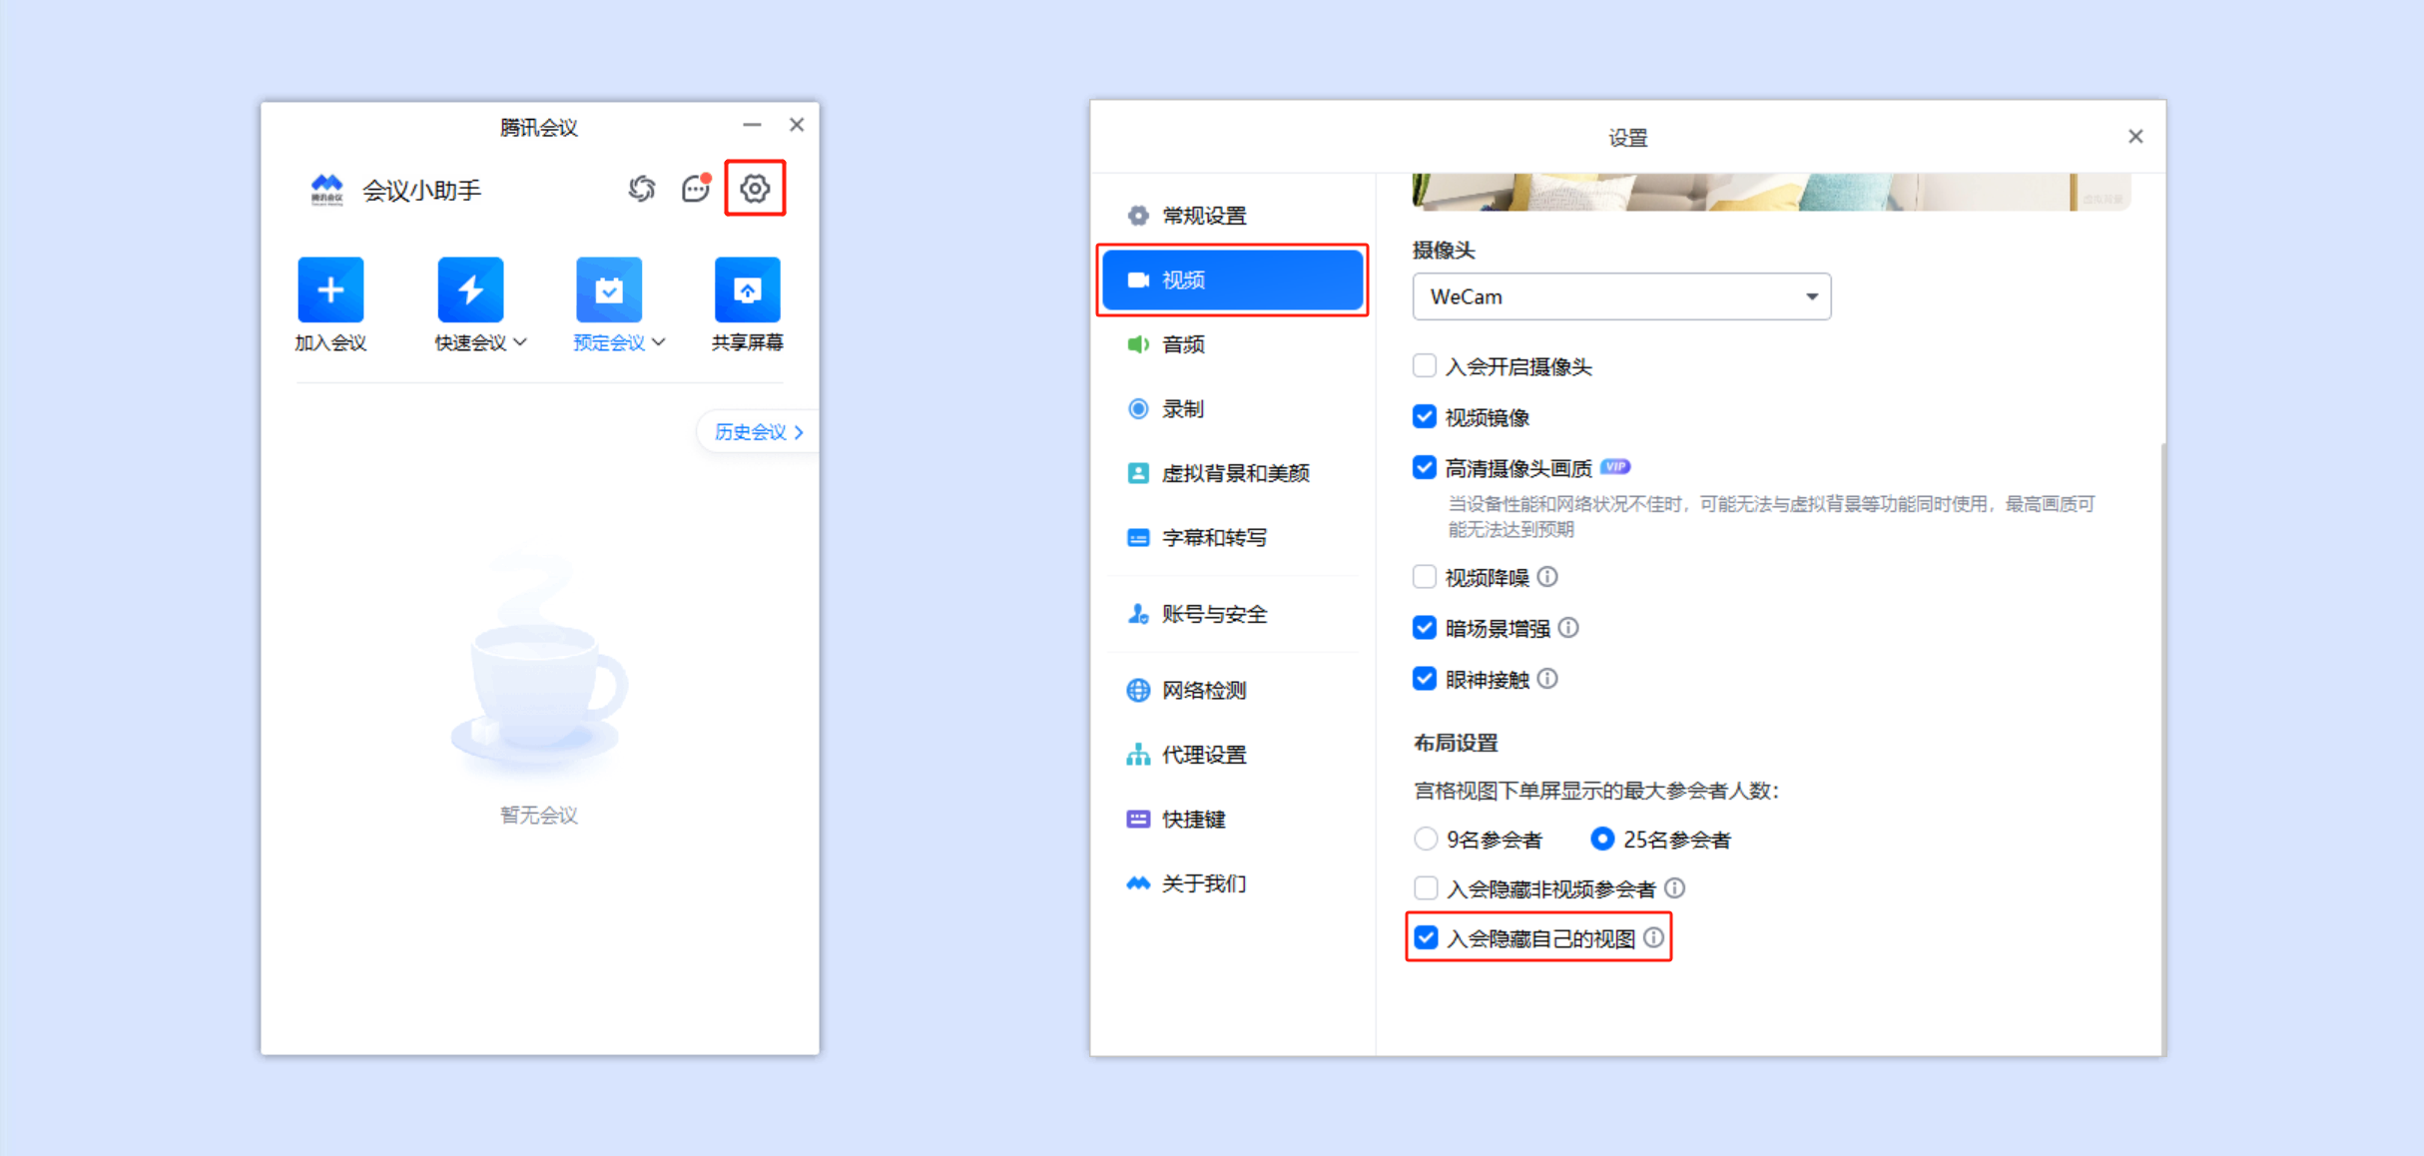Expand the 快速会议 dropdown arrow
2424x1156 pixels.
coord(520,342)
